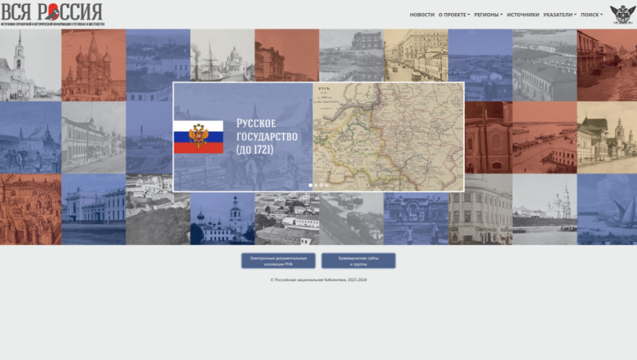
Task: Click the St. Basil's Cathedral red tile
Action: coord(93,65)
